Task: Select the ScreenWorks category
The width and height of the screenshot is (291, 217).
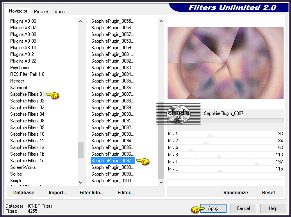Action: point(23,167)
